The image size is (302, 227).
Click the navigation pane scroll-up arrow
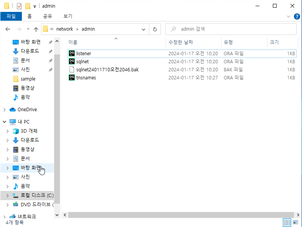[57, 41]
